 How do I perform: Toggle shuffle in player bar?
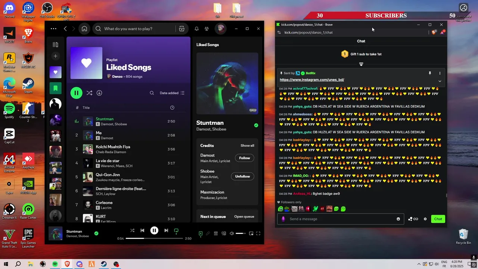132,231
